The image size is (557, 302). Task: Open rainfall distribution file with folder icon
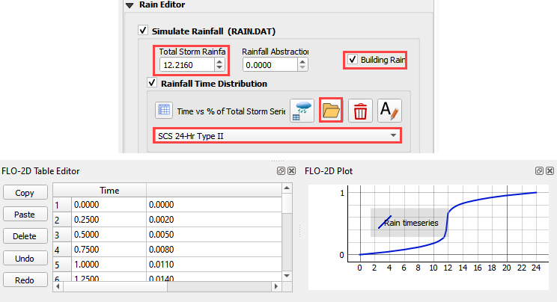click(330, 111)
